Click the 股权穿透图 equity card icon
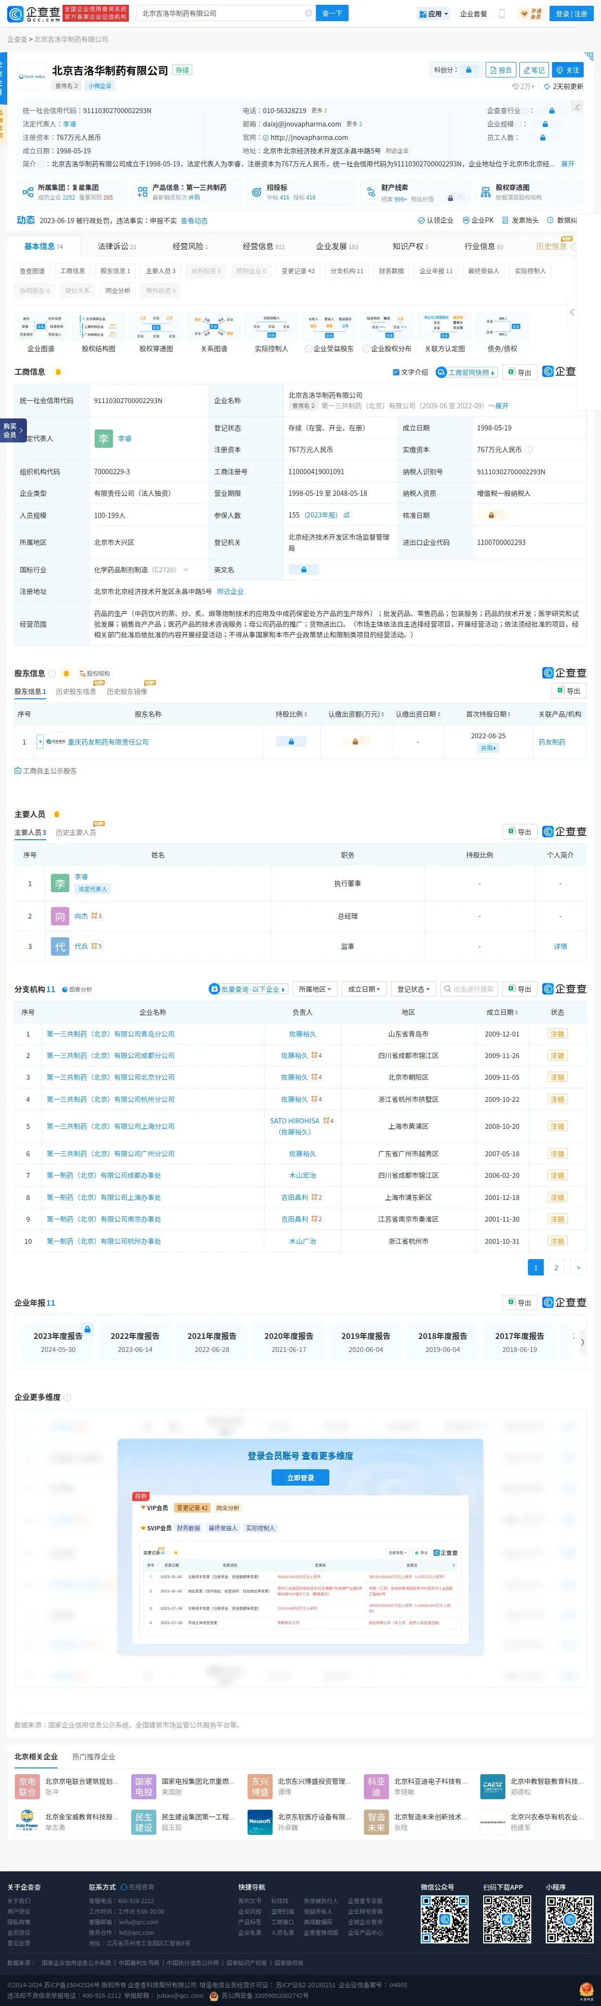 tap(485, 191)
